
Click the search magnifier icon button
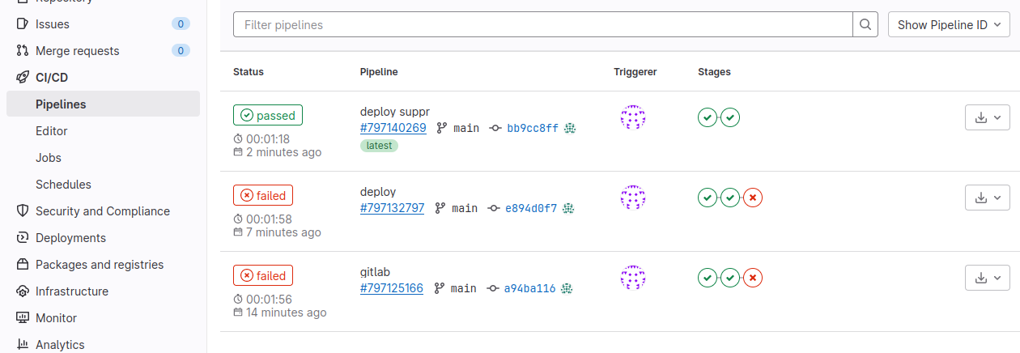tap(865, 25)
